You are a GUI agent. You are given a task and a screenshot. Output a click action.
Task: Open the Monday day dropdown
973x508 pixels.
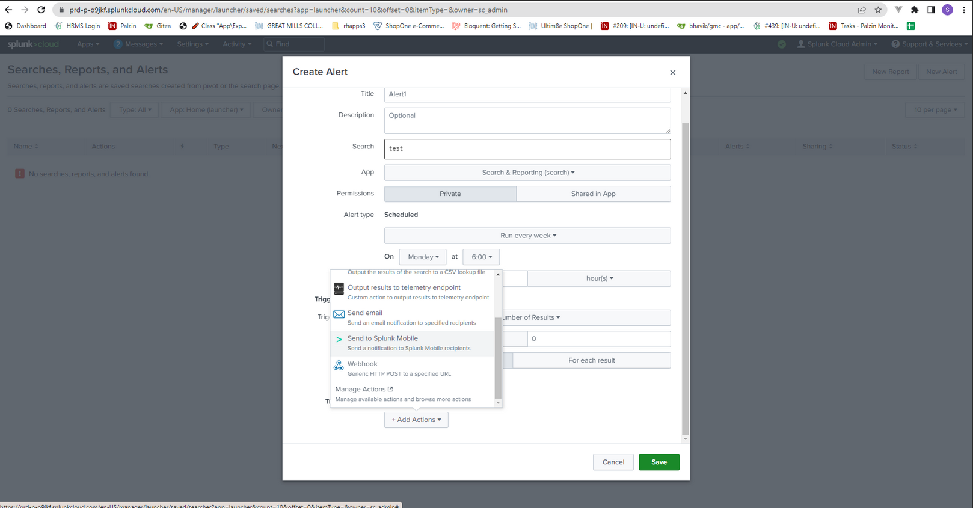(x=423, y=257)
